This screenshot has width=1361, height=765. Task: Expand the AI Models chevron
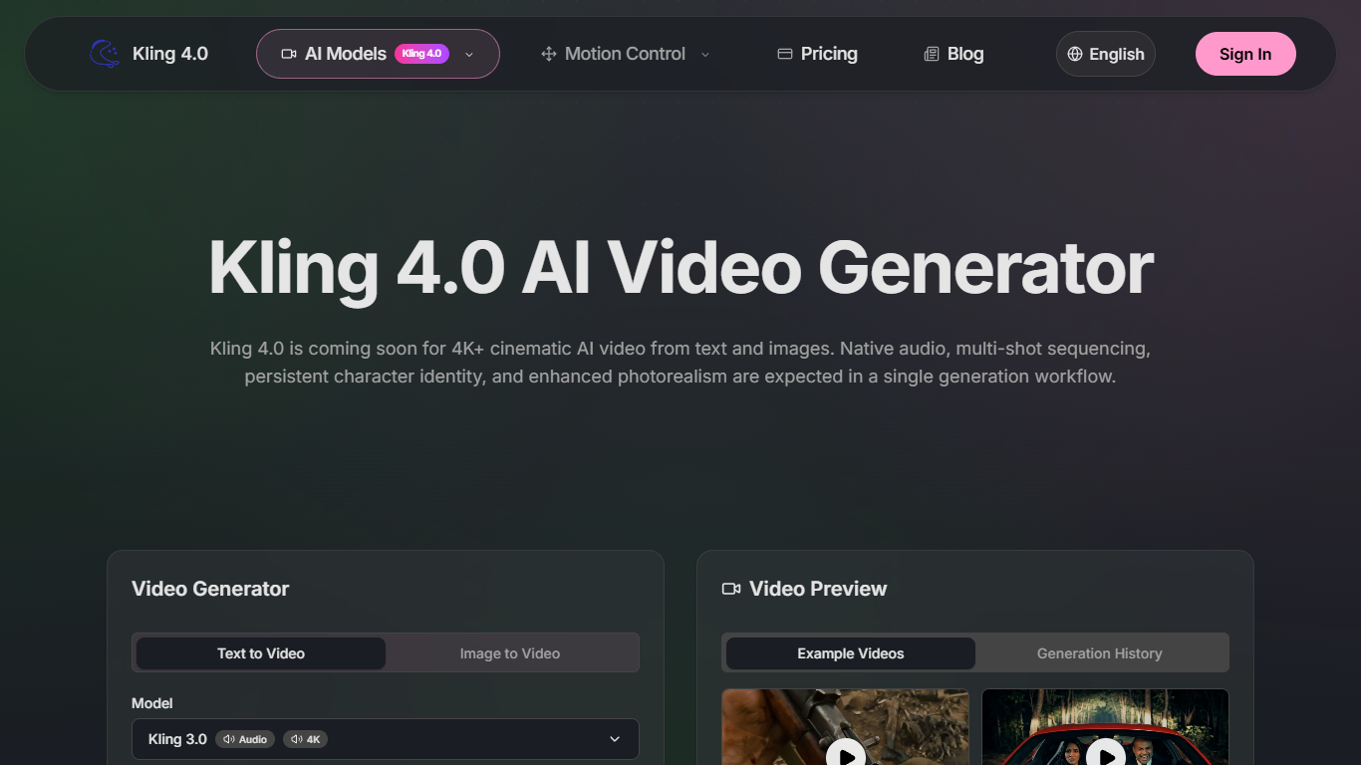[469, 54]
